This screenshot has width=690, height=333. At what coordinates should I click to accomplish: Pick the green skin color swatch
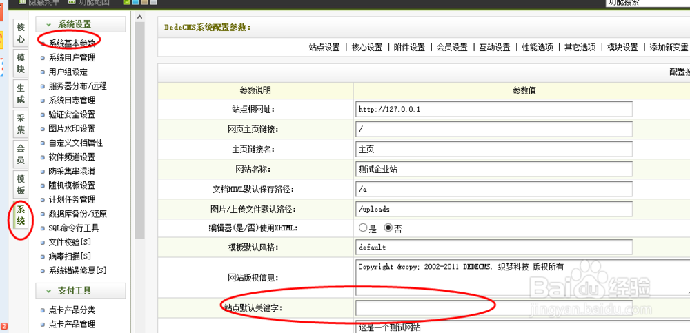point(127,2)
